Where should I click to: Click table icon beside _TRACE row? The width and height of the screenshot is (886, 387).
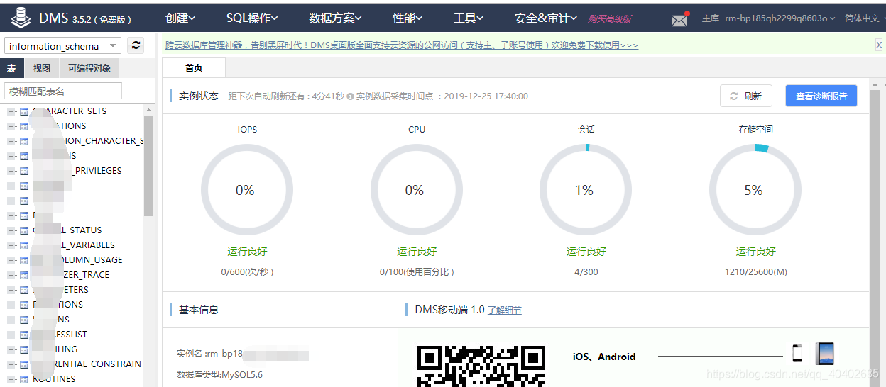24,275
